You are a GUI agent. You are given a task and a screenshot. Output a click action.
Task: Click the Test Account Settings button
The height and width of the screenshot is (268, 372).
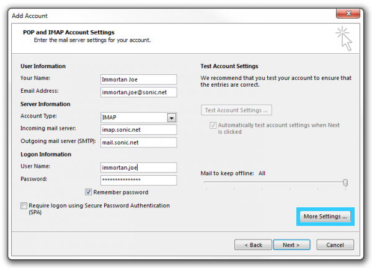(x=236, y=110)
